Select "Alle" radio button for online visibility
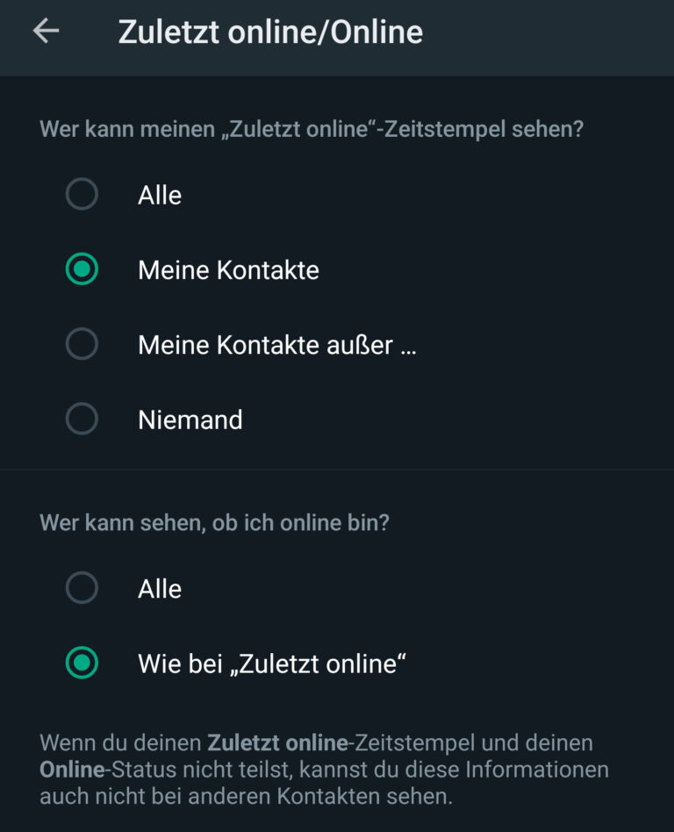The height and width of the screenshot is (832, 674). tap(82, 588)
